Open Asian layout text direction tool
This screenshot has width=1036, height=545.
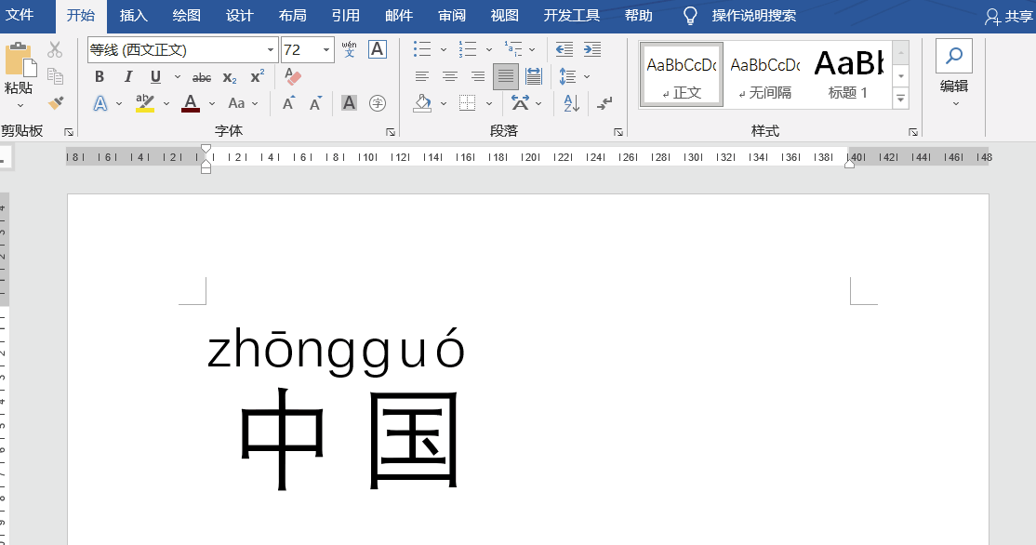(520, 103)
